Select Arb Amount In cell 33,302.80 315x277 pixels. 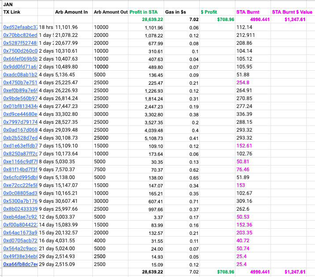pyautogui.click(x=73, y=114)
